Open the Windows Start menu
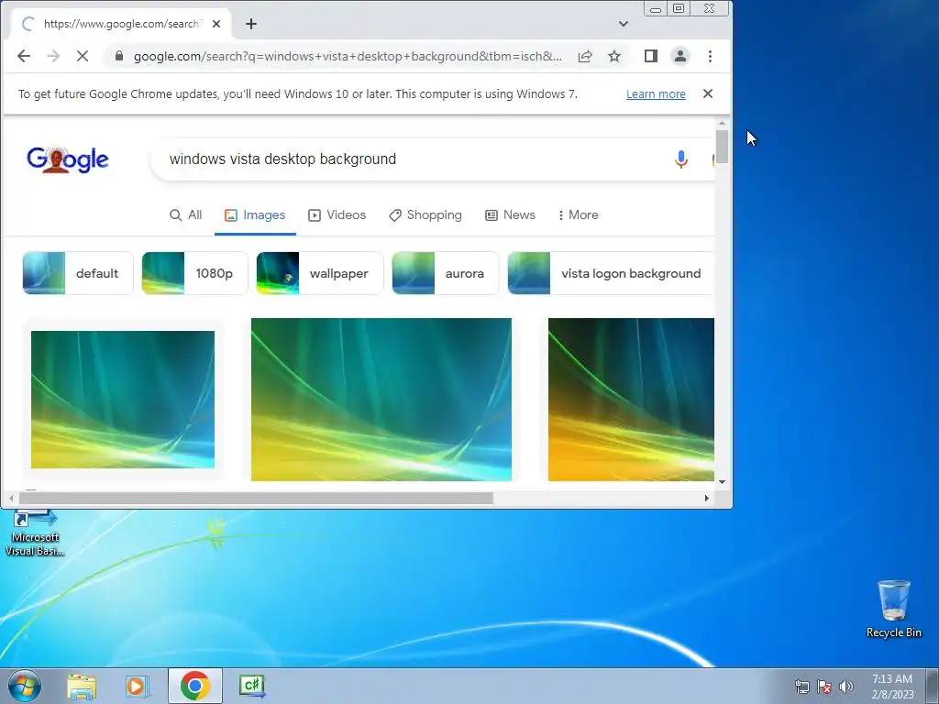 pyautogui.click(x=25, y=686)
